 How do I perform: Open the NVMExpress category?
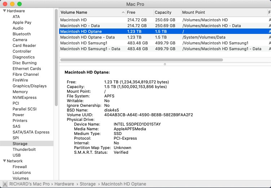(x=25, y=97)
